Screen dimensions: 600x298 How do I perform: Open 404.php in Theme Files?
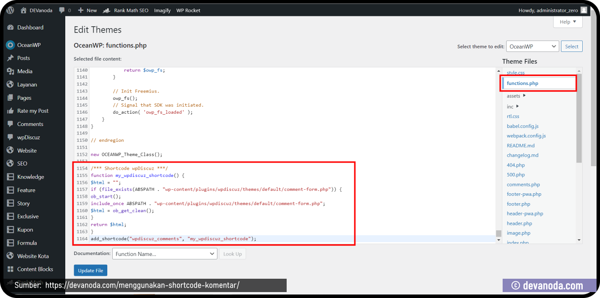point(515,165)
